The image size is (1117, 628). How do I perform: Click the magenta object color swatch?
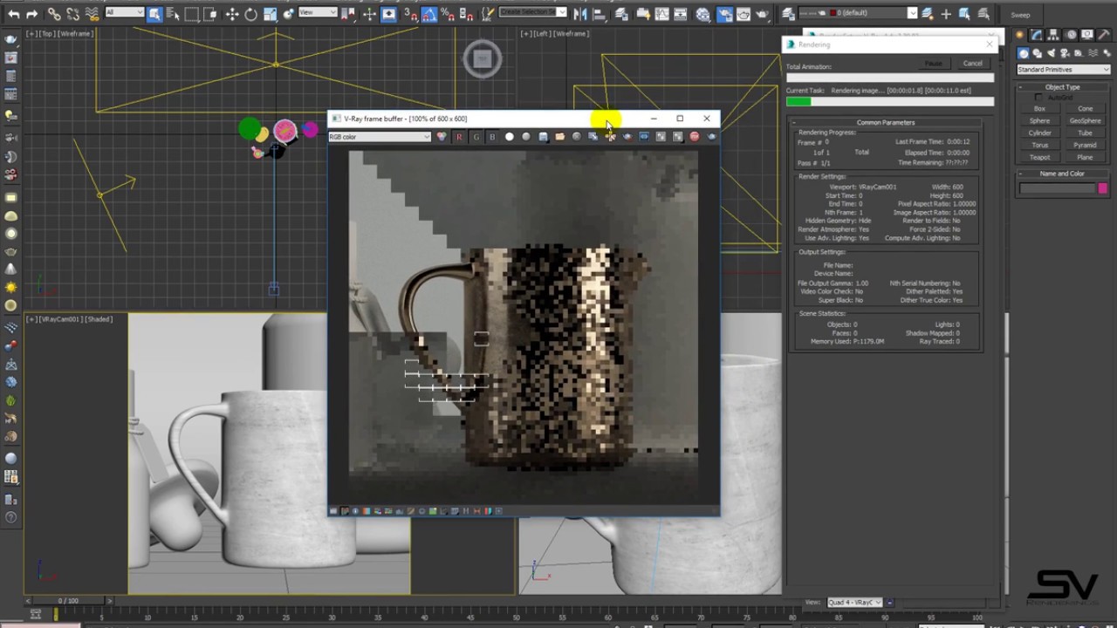coord(1102,188)
